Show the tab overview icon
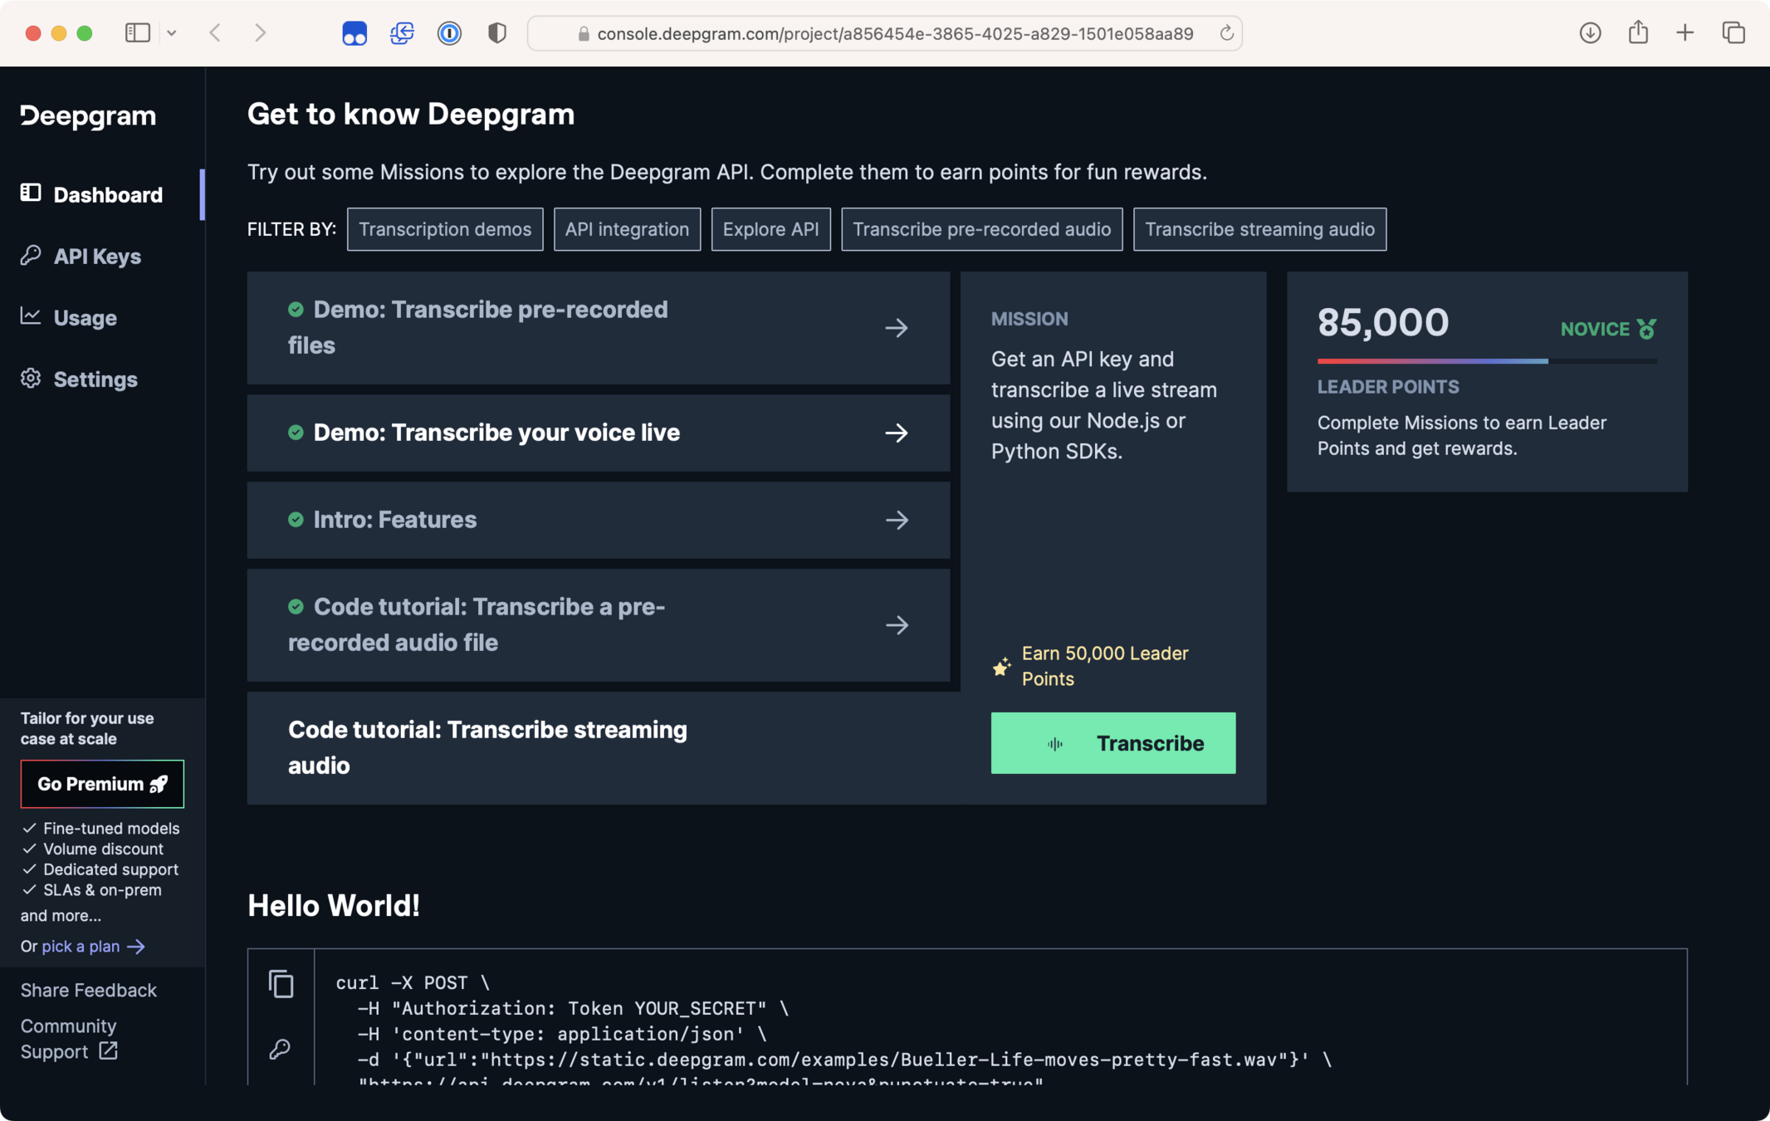 tap(1733, 33)
